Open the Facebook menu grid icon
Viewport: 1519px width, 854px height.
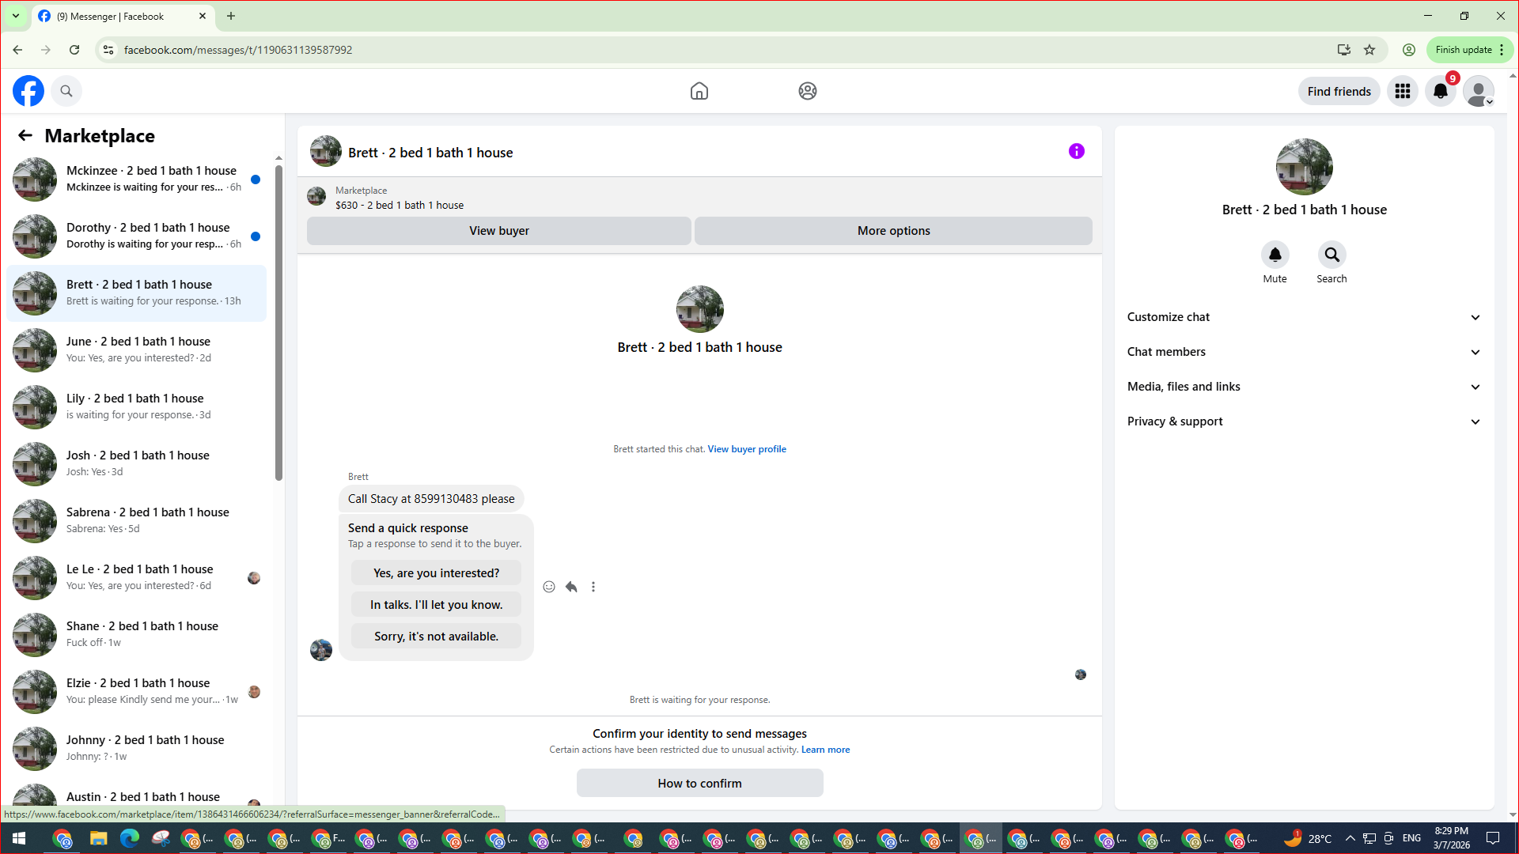tap(1403, 91)
